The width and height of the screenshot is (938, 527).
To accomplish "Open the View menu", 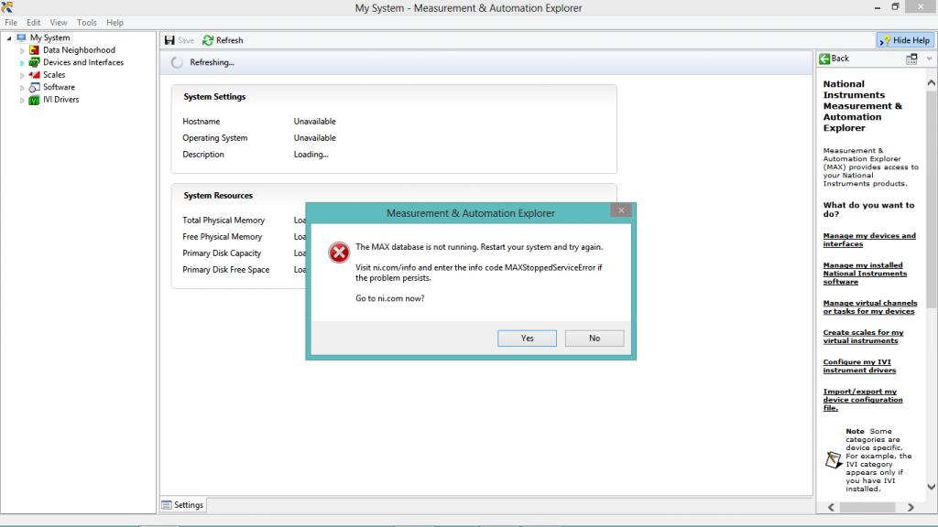I will (58, 23).
